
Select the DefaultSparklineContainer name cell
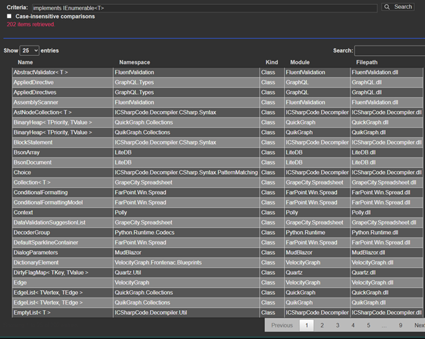[62, 243]
